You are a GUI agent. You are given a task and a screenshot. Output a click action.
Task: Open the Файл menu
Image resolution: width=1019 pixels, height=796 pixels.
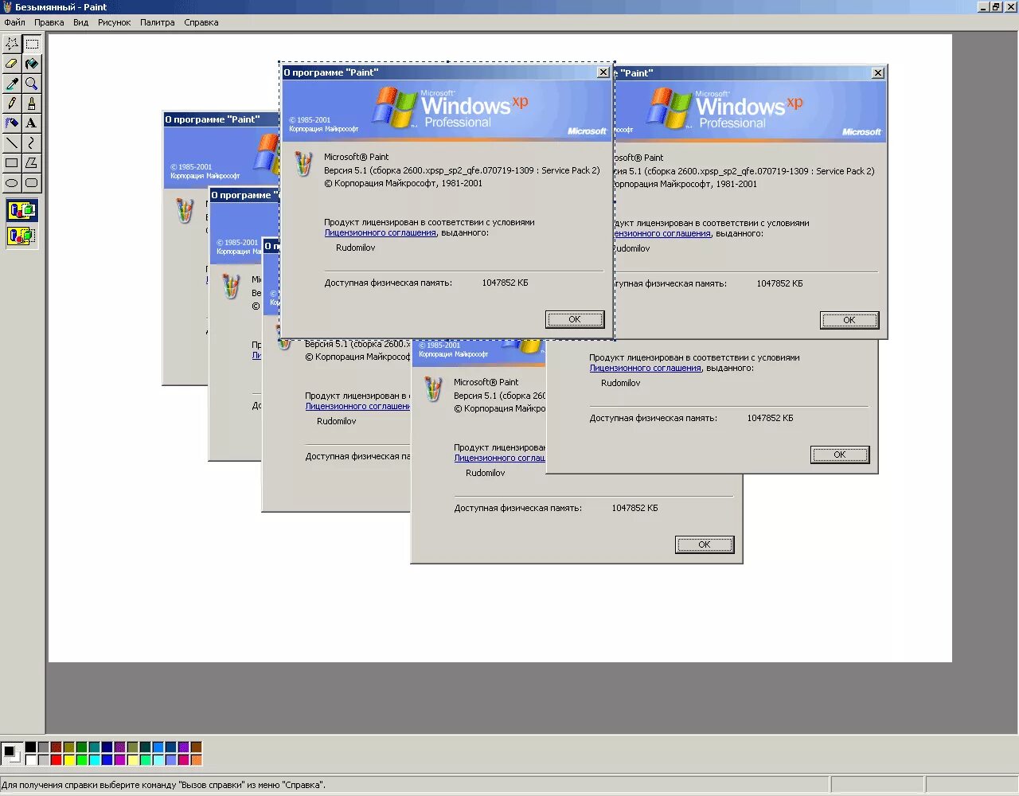point(14,22)
